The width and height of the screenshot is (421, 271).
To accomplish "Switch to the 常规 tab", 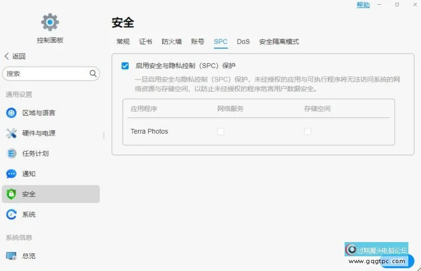I will pyautogui.click(x=123, y=42).
